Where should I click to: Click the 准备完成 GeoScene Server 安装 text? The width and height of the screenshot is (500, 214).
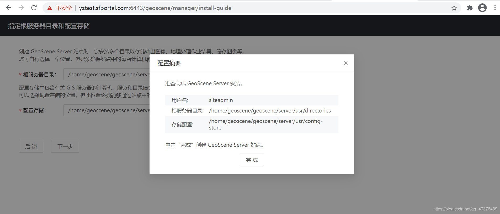[x=205, y=83]
